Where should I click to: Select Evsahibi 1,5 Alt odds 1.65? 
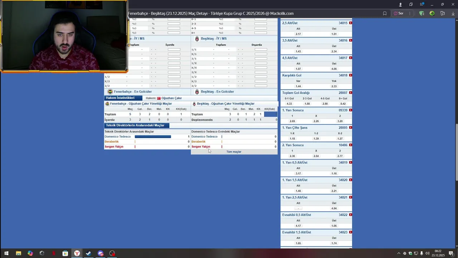(298, 243)
